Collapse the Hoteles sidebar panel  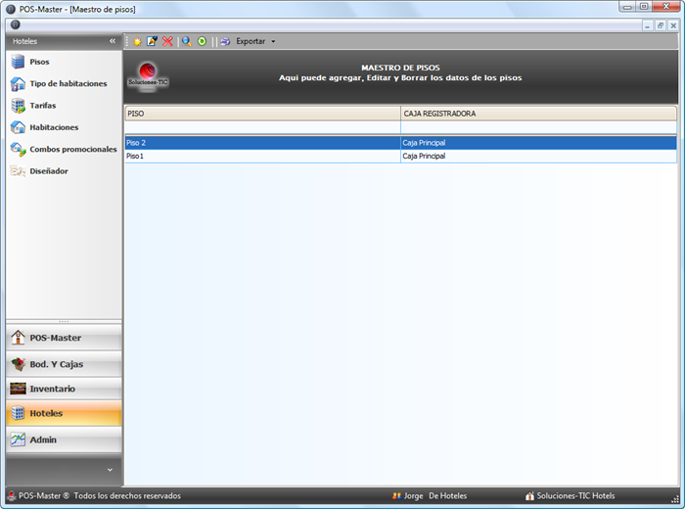(x=113, y=41)
